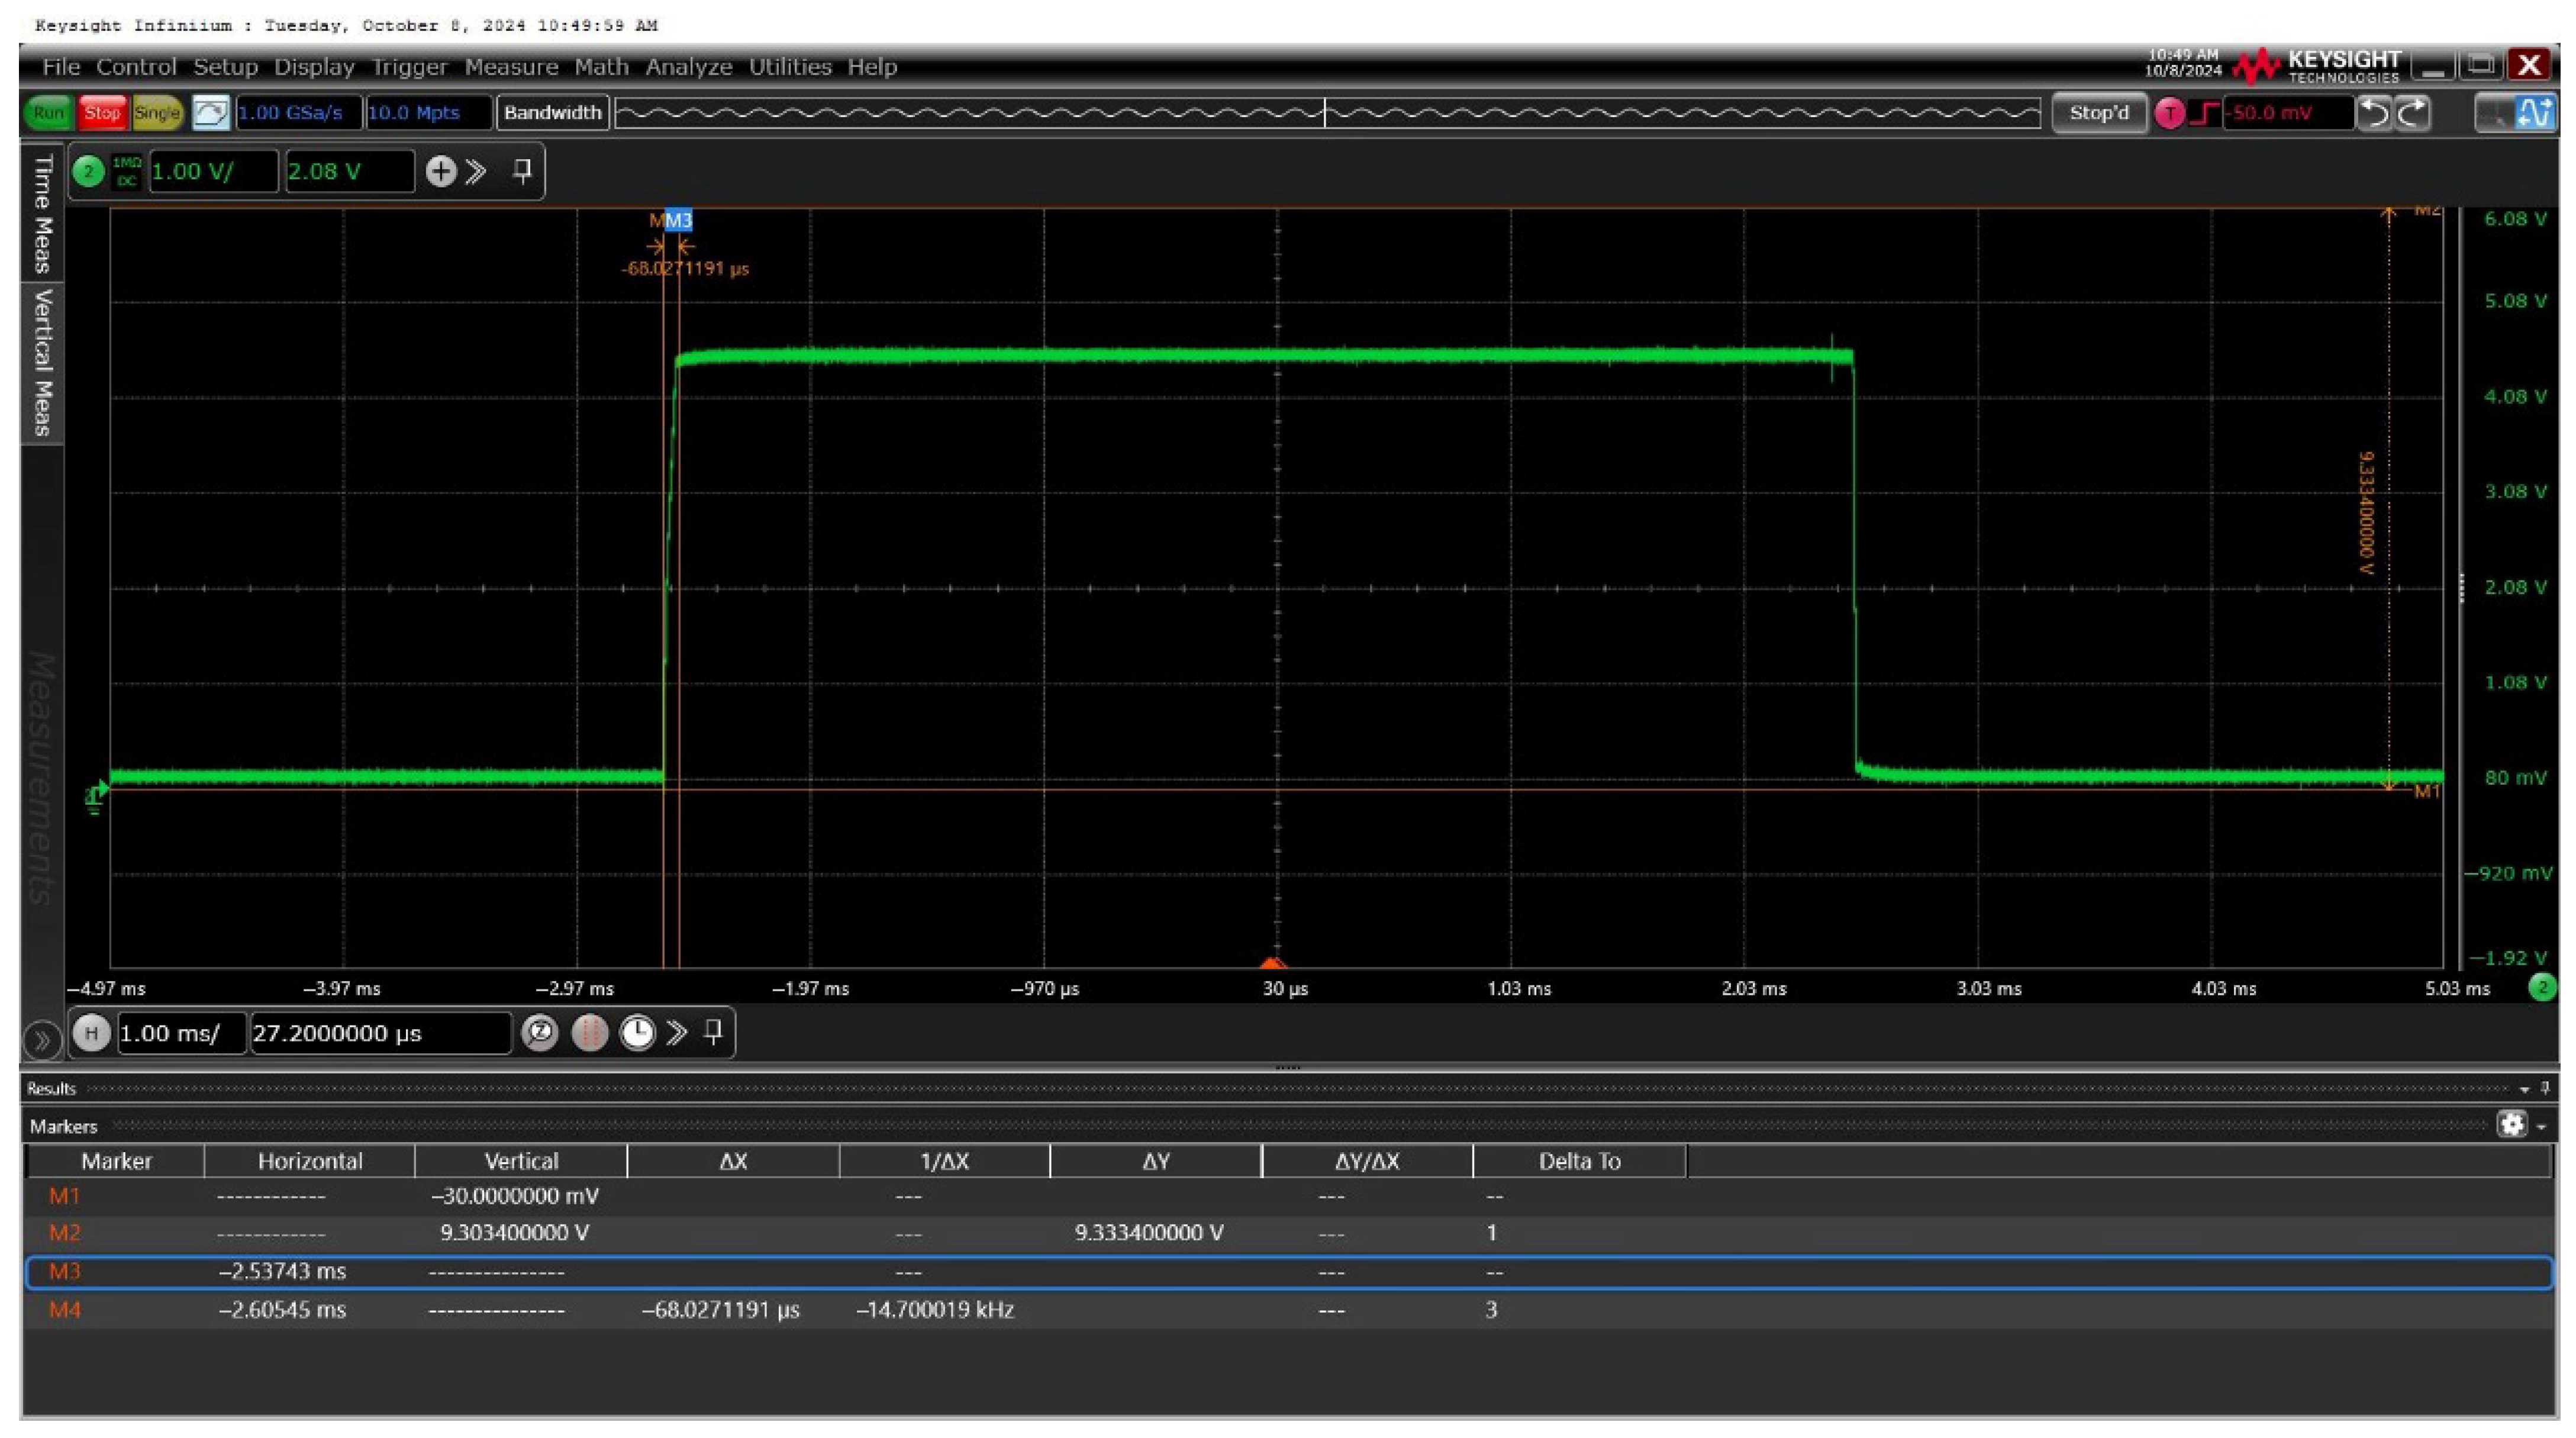Image resolution: width=2576 pixels, height=1438 pixels.
Task: Add a channel with the plus icon
Action: coord(440,171)
